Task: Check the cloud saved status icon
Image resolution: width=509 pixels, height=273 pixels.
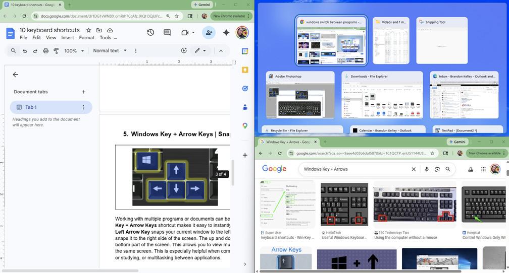Action: 110,30
